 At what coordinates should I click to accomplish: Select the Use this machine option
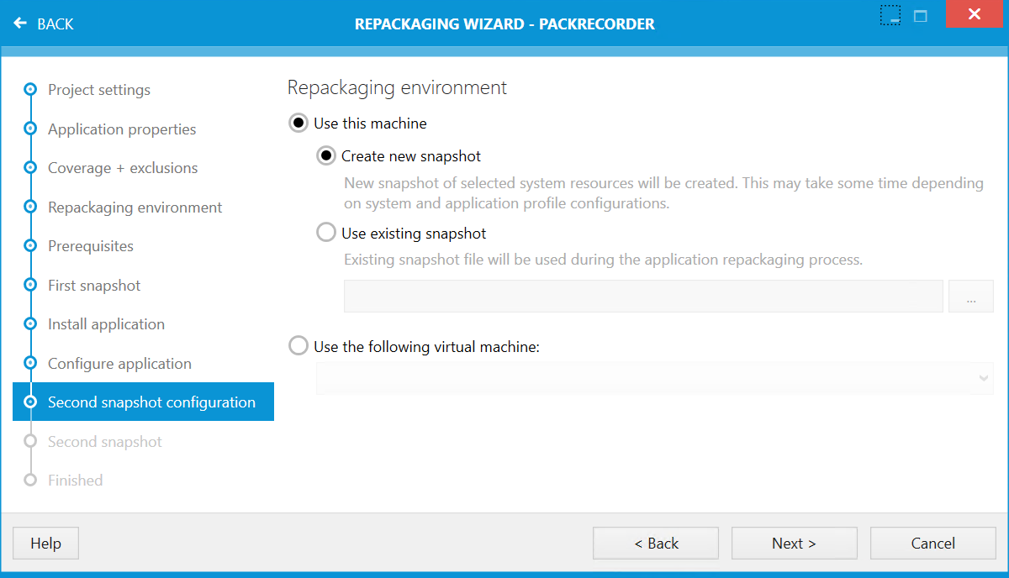pyautogui.click(x=298, y=123)
